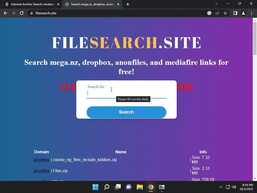The height and width of the screenshot is (193, 257).
Task: Select casino_rig_files_include_kiddion.zip file name
Action: point(85,160)
